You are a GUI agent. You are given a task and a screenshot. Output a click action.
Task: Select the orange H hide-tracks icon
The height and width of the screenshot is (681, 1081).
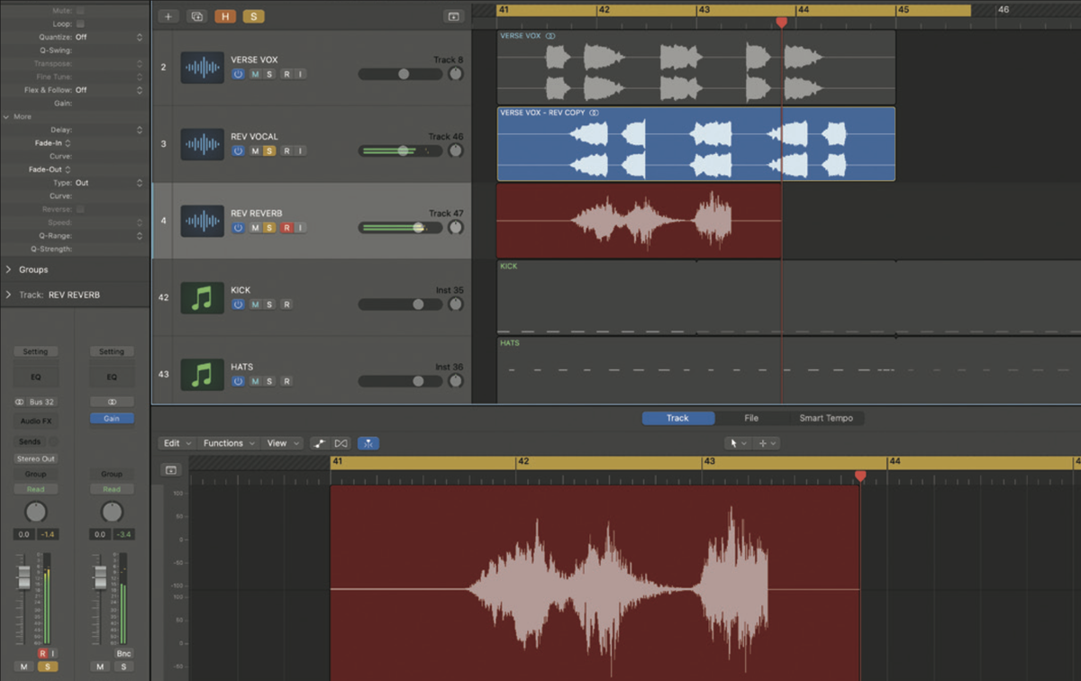(224, 15)
